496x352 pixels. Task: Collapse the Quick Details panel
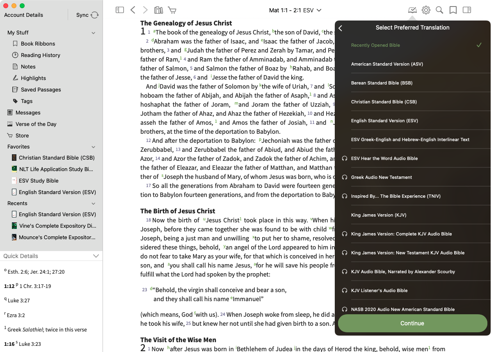[x=96, y=256]
